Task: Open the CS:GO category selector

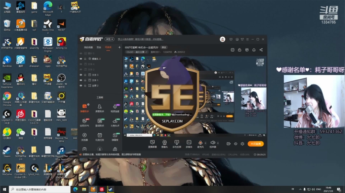Action: coord(137,52)
